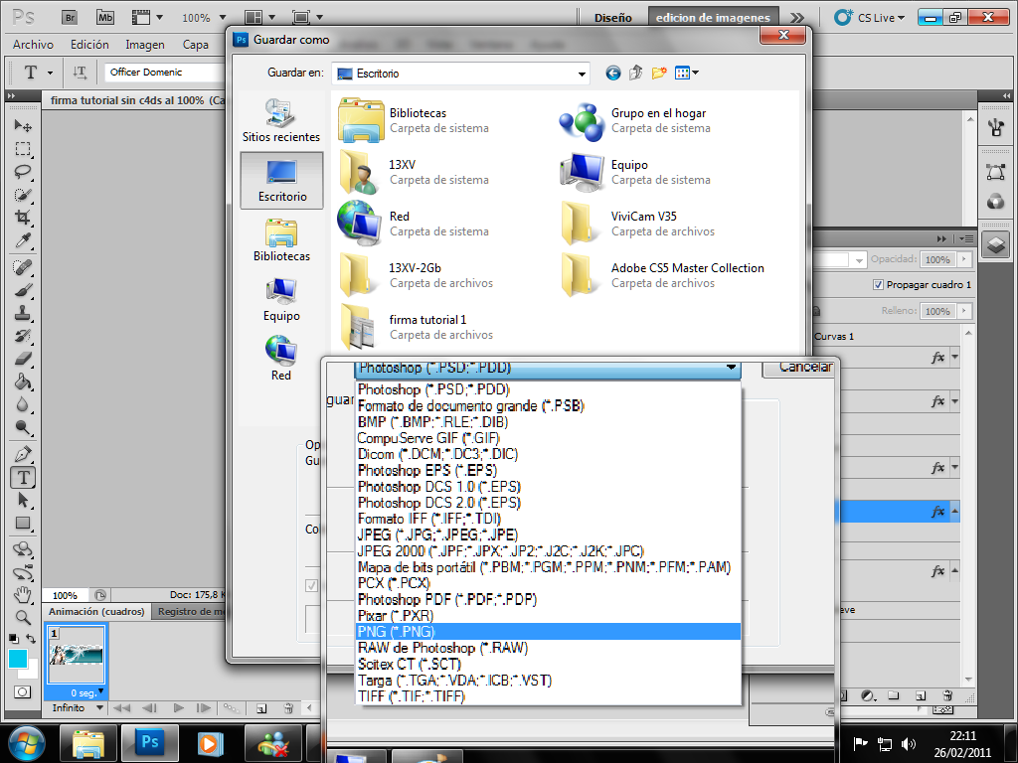This screenshot has width=1018, height=763.
Task: Open the Imagen menu
Action: point(145,45)
